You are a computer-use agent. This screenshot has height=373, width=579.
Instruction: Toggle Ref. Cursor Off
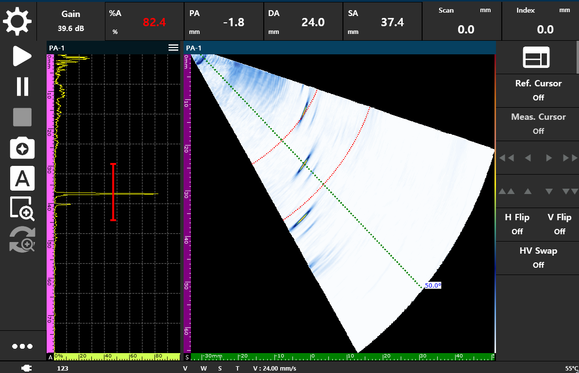pyautogui.click(x=538, y=90)
